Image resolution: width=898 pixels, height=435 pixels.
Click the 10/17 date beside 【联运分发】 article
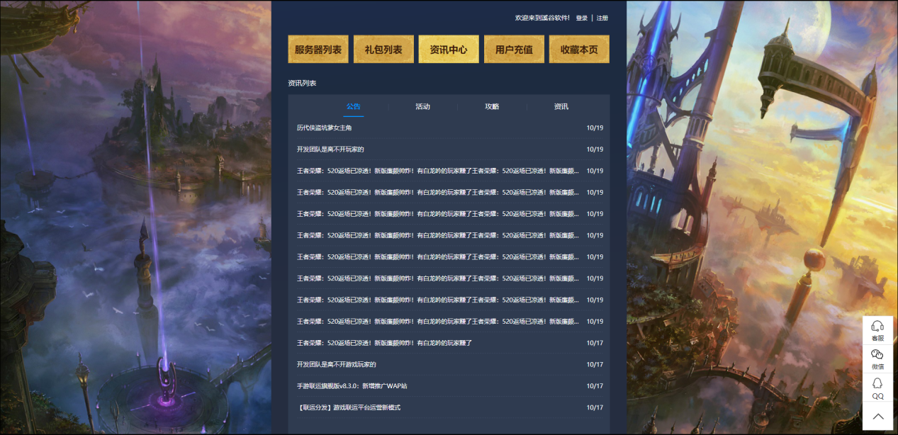pyautogui.click(x=595, y=407)
